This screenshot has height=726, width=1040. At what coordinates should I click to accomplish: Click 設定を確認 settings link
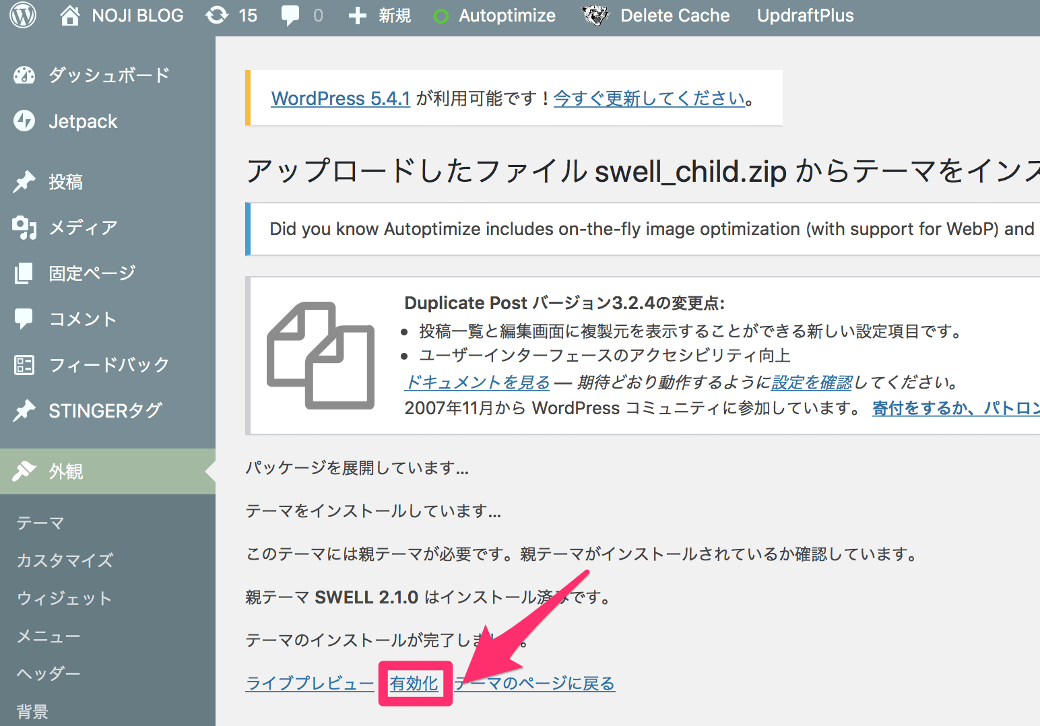(x=812, y=383)
